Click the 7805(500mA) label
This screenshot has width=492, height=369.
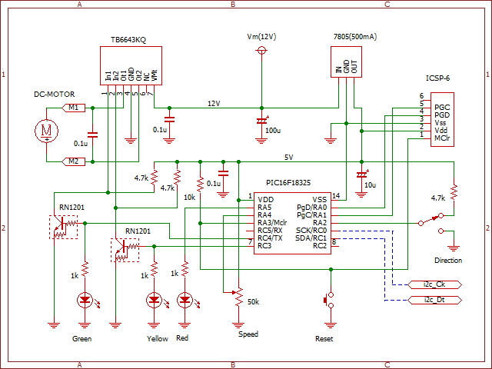click(355, 37)
